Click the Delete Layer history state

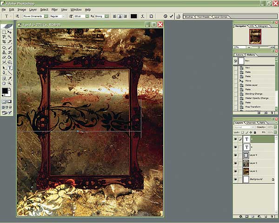(254, 85)
